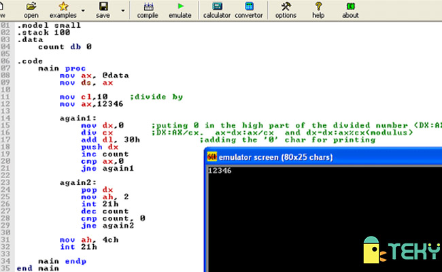Click the 'again1:' label
The image size is (442, 272).
tap(78, 118)
